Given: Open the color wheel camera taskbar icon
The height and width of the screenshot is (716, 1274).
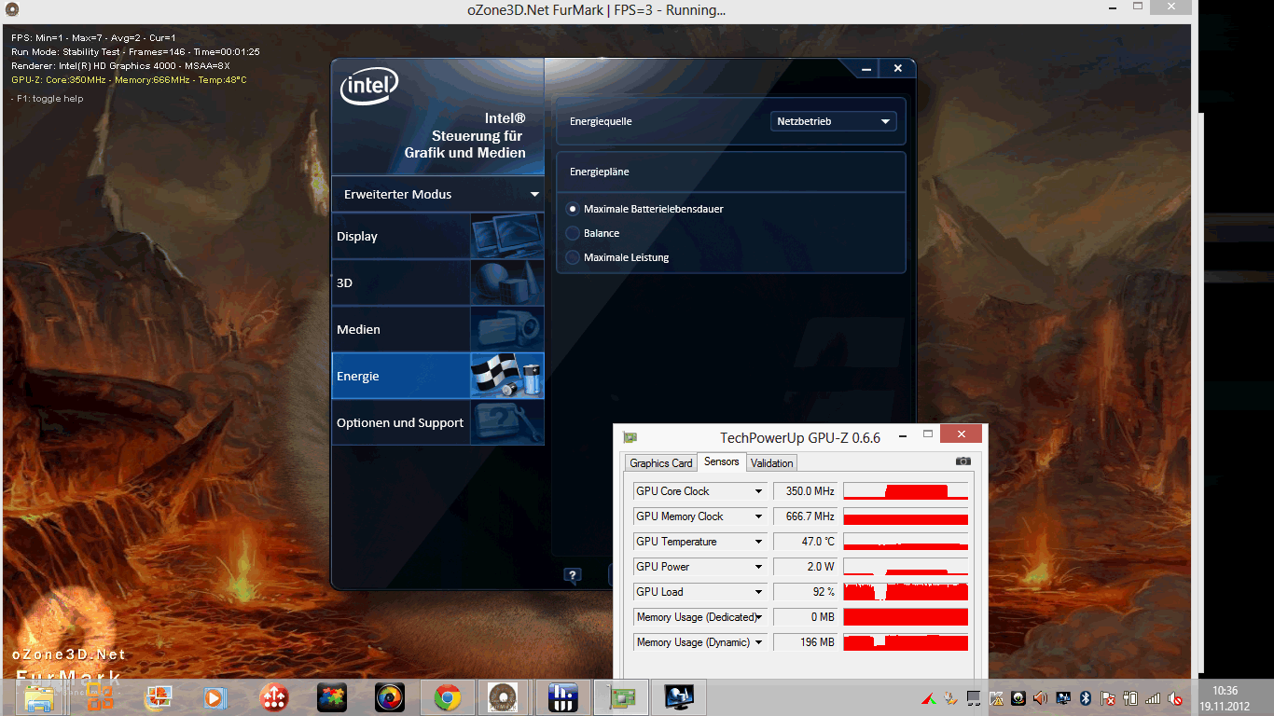Looking at the screenshot, I should [x=390, y=697].
